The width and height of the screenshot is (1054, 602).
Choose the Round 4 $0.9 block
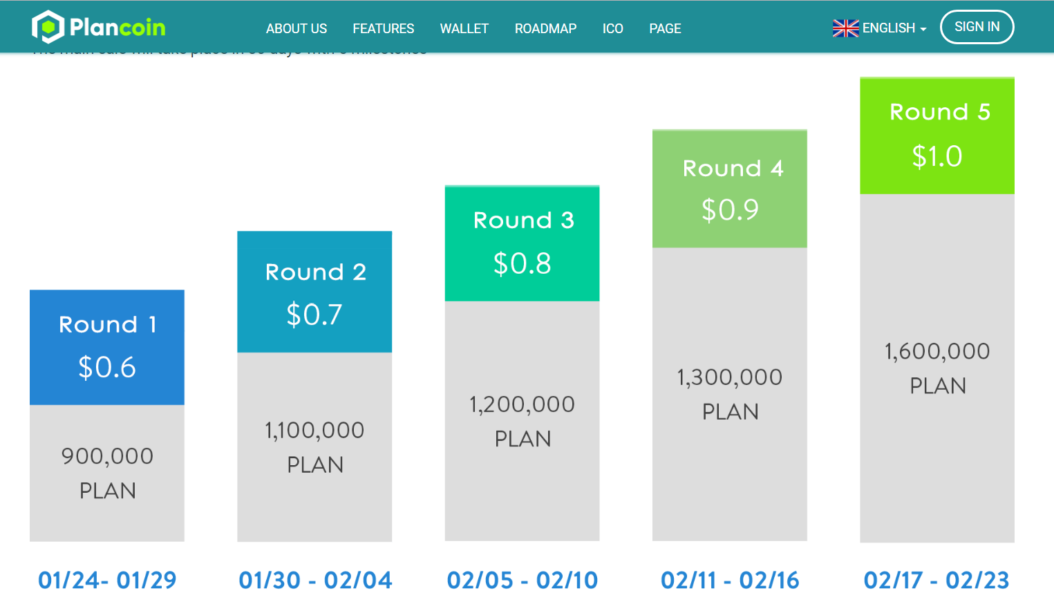pos(730,189)
